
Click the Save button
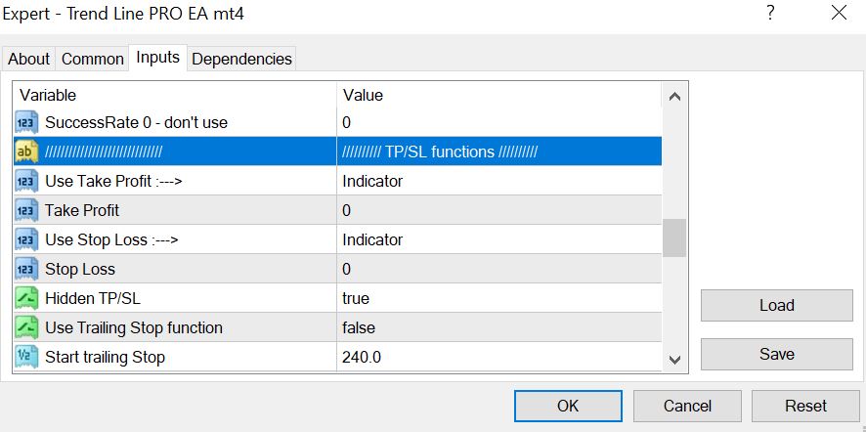click(x=776, y=354)
